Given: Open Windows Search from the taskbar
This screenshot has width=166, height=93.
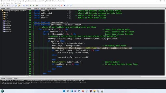Looking at the screenshot, I should coord(68,91).
